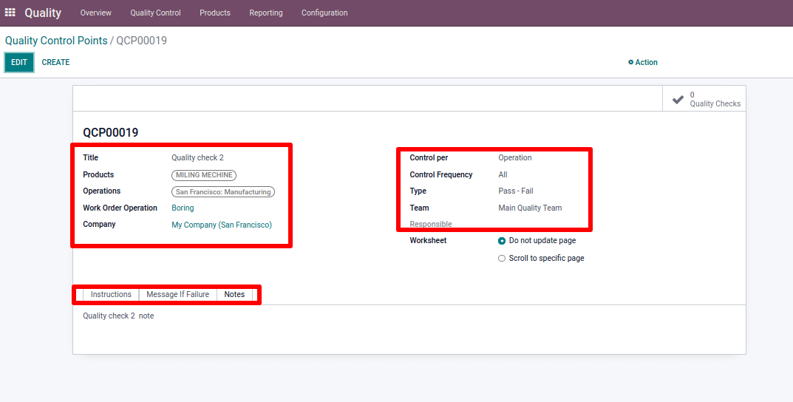
Task: Click the QCP00019 breadcrumb text
Action: click(x=142, y=41)
